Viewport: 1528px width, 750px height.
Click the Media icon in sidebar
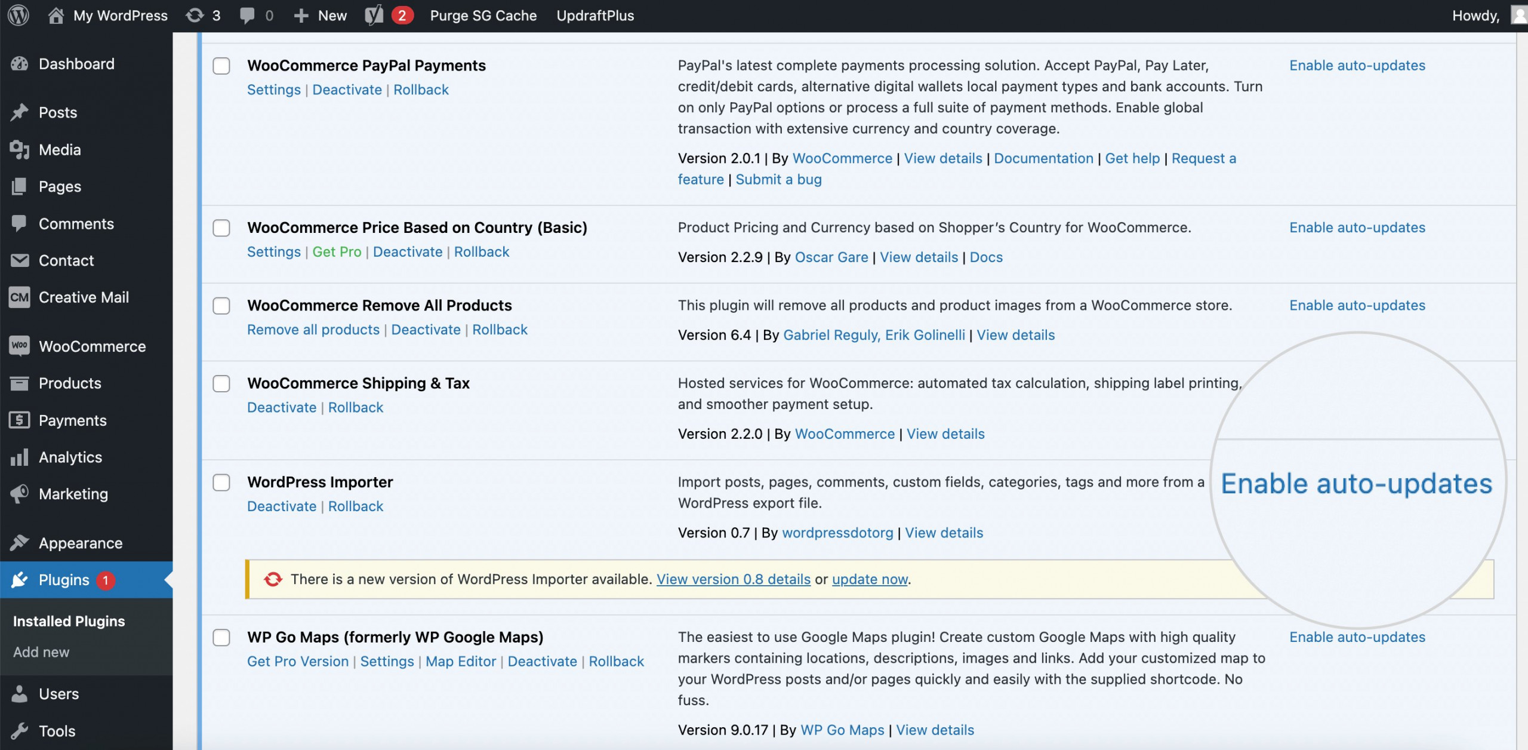pos(20,150)
